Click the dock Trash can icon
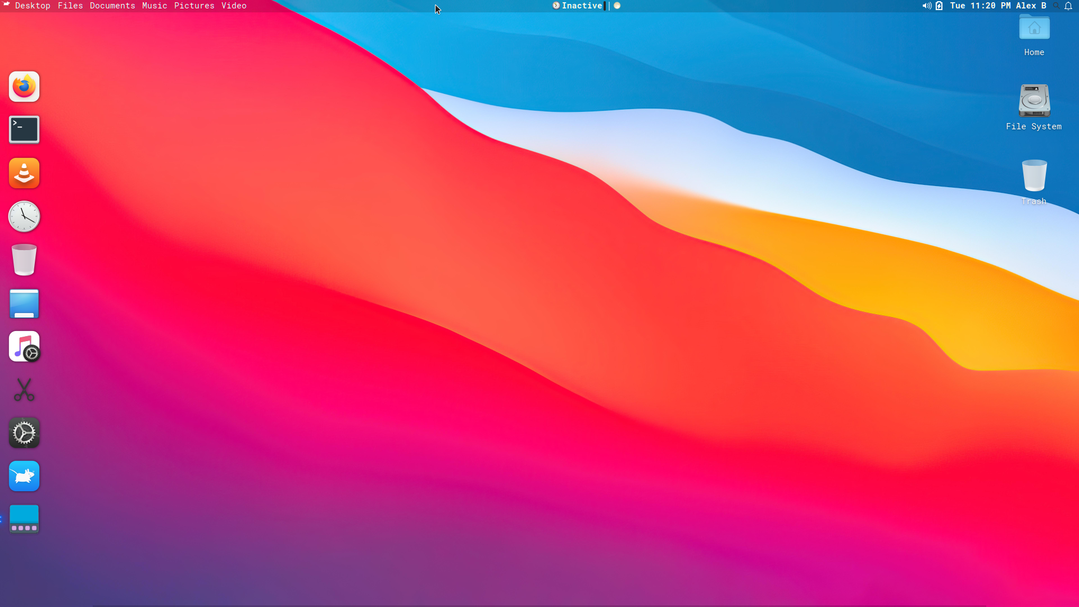This screenshot has height=607, width=1079. coord(24,260)
